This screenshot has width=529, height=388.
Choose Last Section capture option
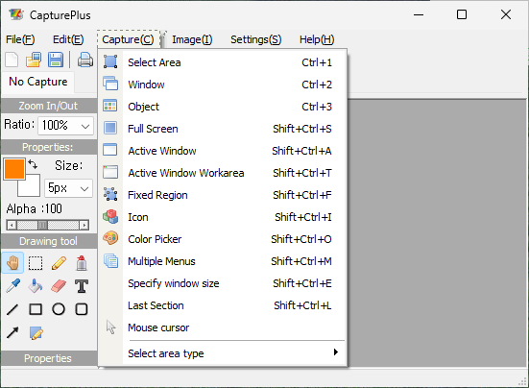coord(223,305)
